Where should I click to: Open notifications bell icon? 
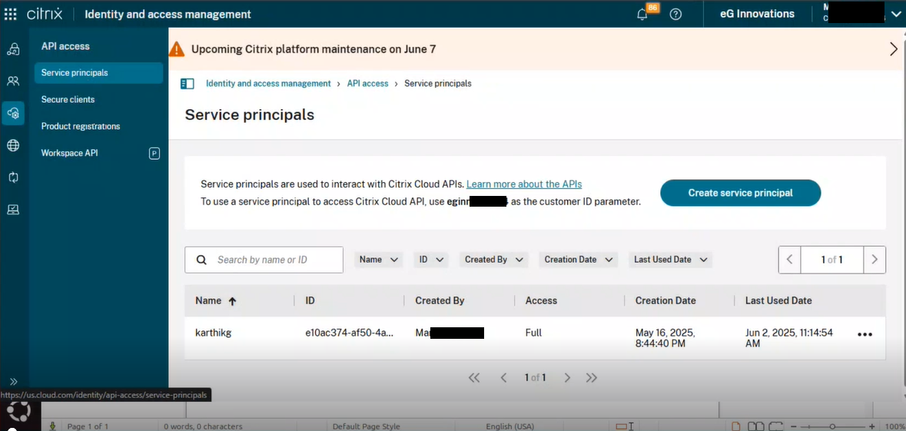pyautogui.click(x=642, y=14)
